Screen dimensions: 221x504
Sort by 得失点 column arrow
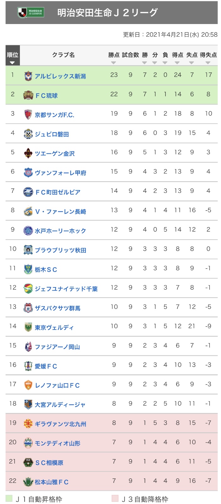(208, 63)
